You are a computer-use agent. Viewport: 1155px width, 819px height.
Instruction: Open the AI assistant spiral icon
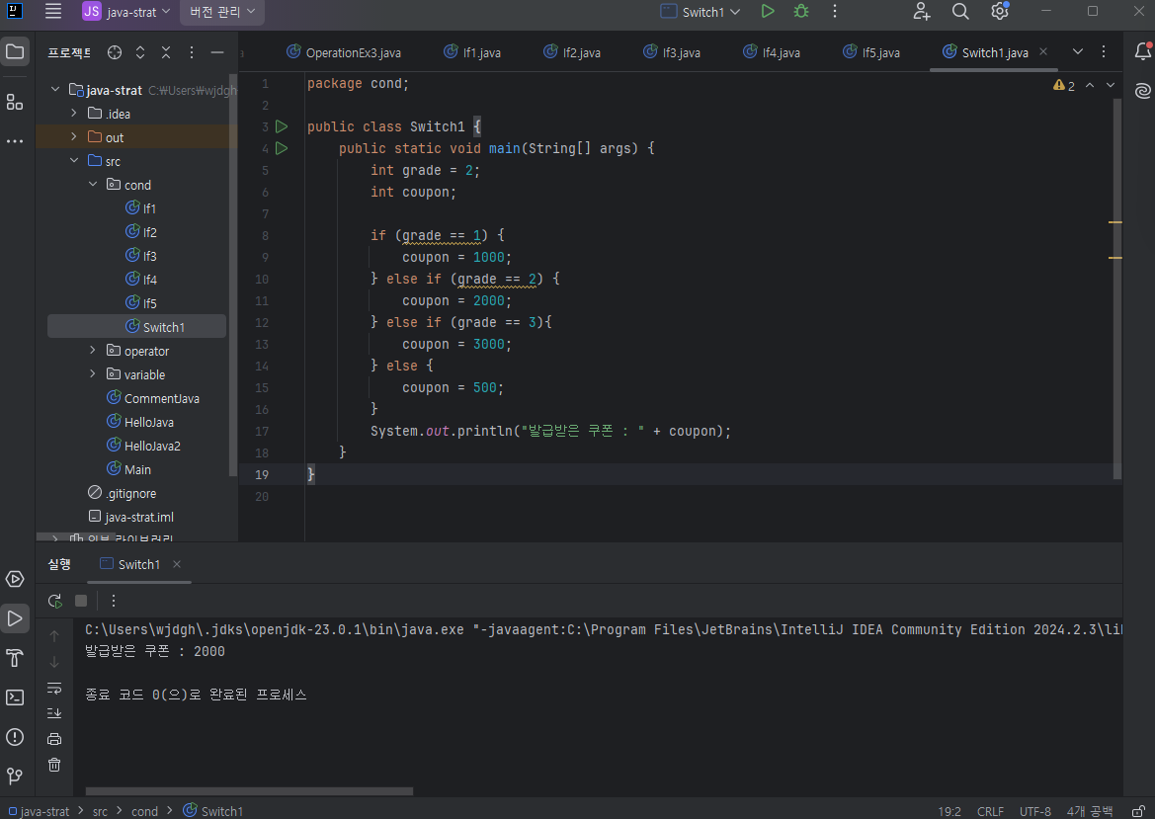1142,91
